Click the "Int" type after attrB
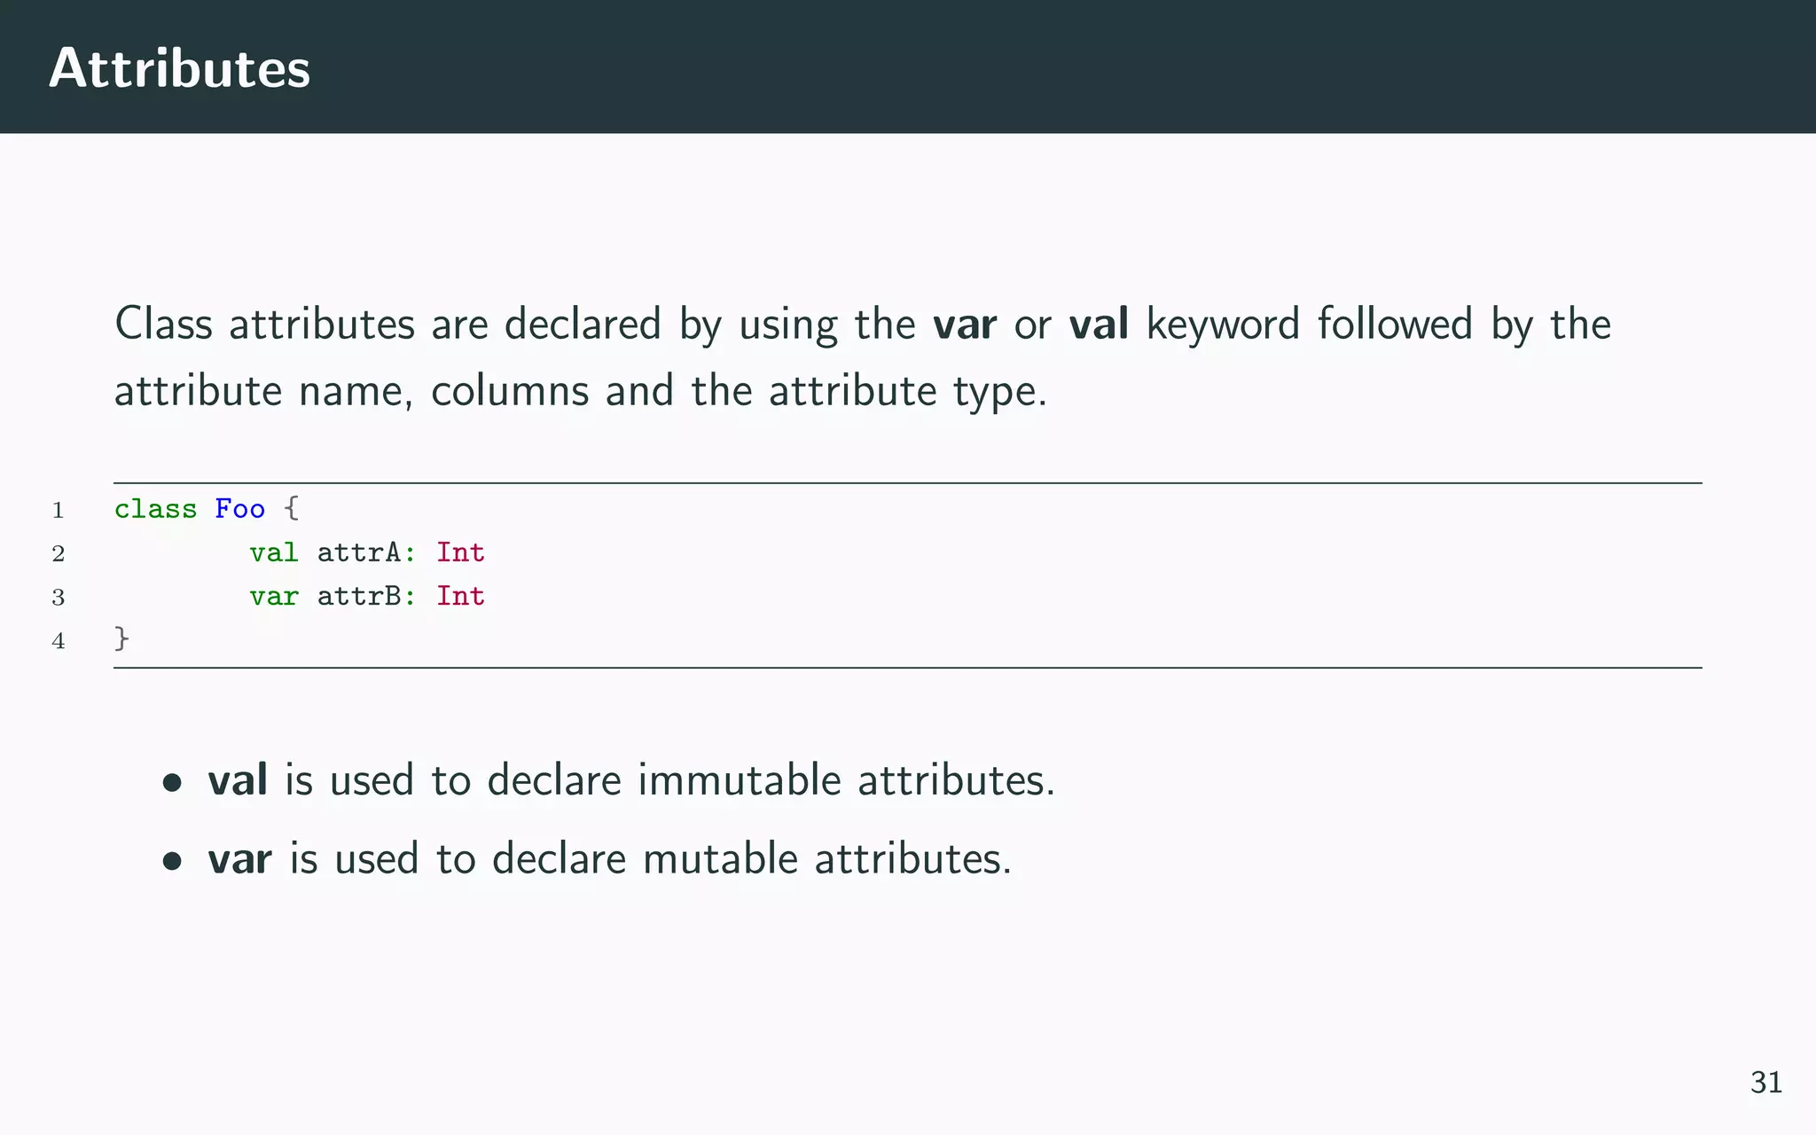Screen dimensions: 1816x1135 point(460,596)
